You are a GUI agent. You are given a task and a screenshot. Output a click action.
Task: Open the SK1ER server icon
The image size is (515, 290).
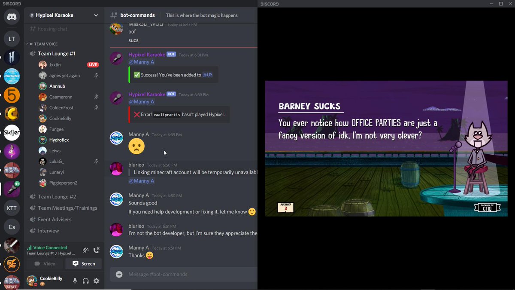(12, 132)
